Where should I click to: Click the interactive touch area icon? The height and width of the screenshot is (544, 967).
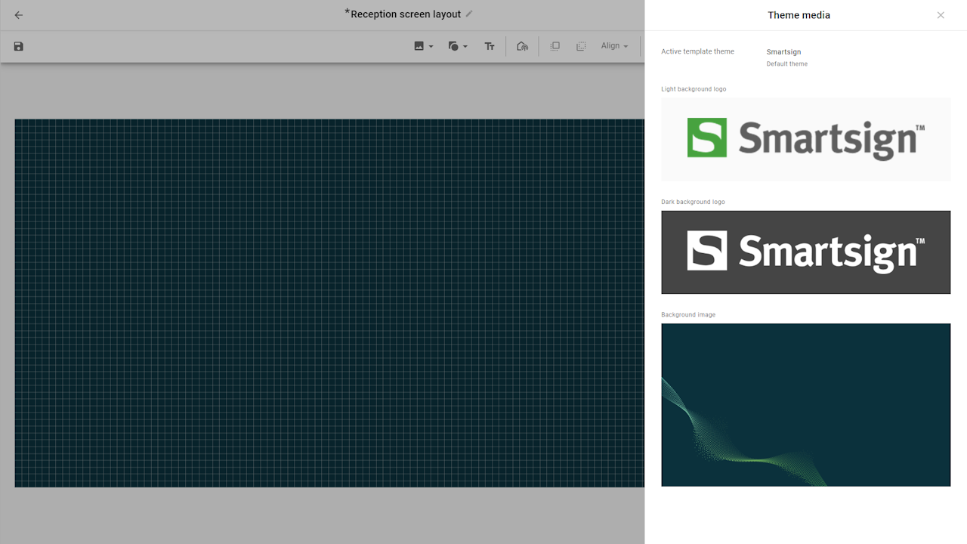tap(522, 46)
